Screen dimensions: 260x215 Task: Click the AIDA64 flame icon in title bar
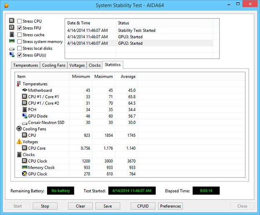point(6,5)
